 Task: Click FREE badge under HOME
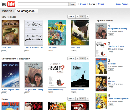tap(4, 93)
